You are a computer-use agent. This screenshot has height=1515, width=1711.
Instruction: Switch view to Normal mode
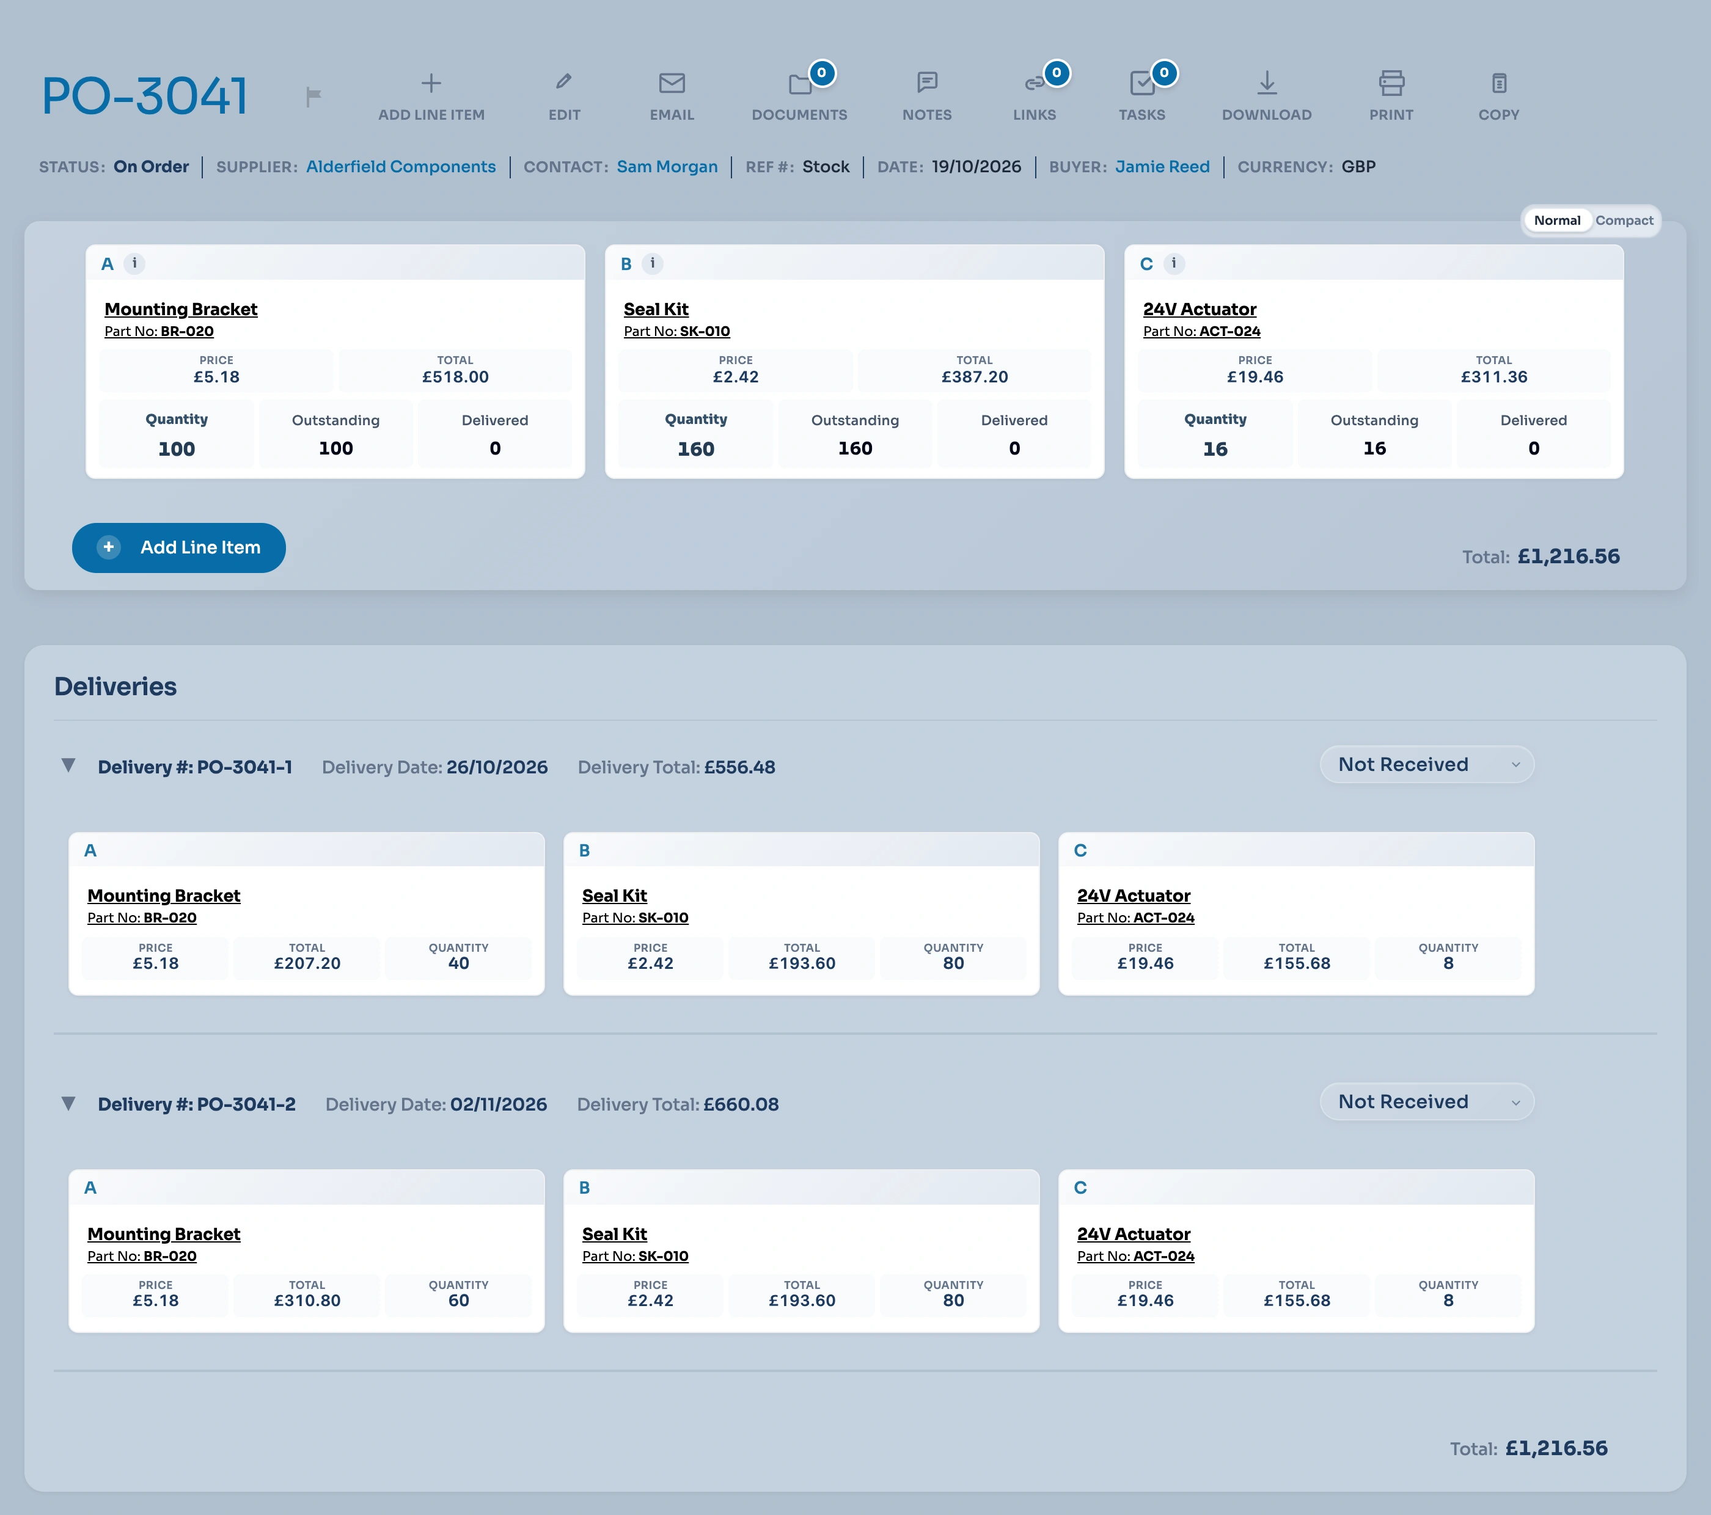pos(1557,221)
